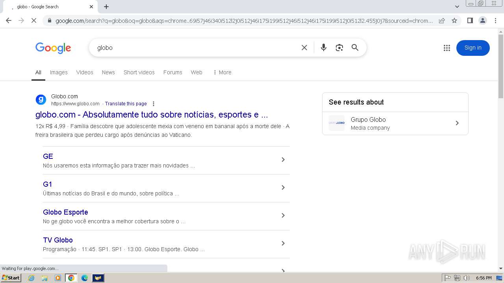
Task: Open the GE sitelink
Action: pos(48,156)
